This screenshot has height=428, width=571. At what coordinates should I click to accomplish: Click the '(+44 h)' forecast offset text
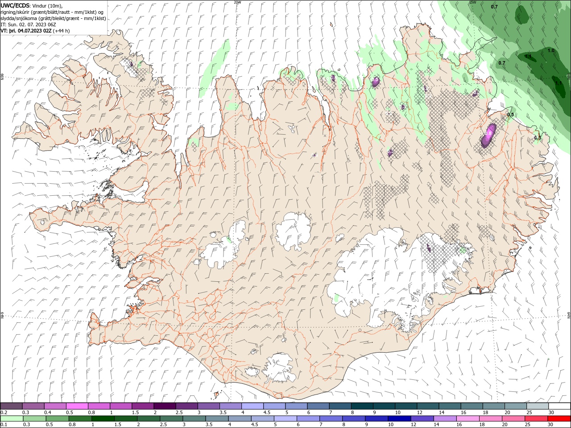pos(61,31)
